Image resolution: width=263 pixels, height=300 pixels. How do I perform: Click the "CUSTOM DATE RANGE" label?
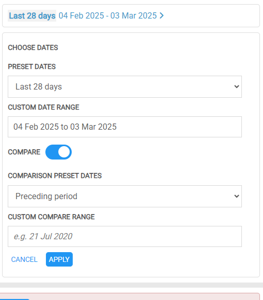43,108
